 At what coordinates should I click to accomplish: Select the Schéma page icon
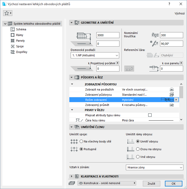coord(13,29)
